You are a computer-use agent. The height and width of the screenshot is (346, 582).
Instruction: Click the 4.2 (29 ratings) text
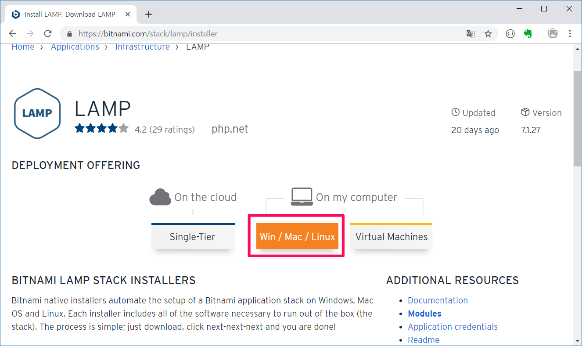click(165, 130)
